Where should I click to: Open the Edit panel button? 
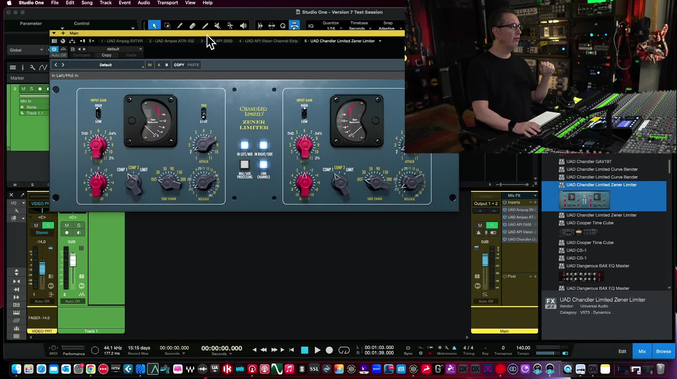622,352
